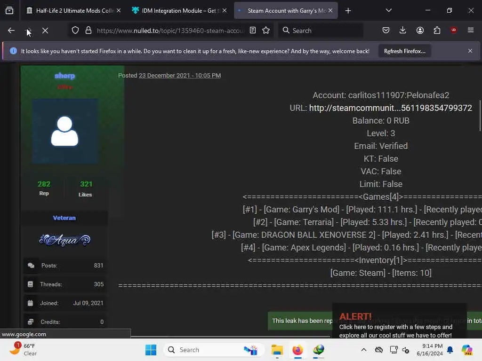482x361 pixels.
Task: Click Refresh Firefox button
Action: (404, 51)
